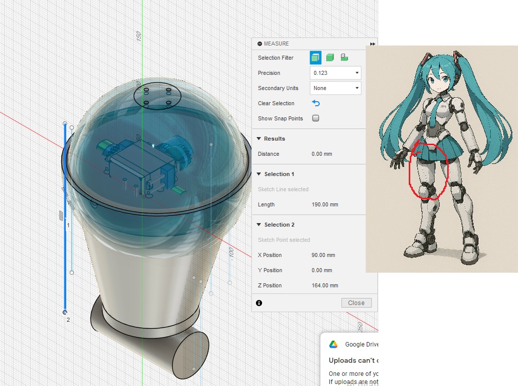Collapse the Results section
The image size is (518, 386).
(259, 139)
